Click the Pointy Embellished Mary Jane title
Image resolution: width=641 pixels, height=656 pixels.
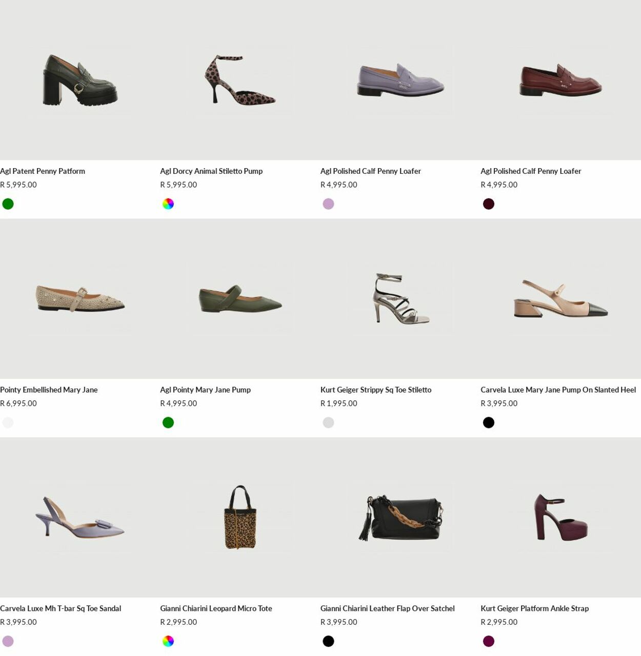(x=49, y=390)
